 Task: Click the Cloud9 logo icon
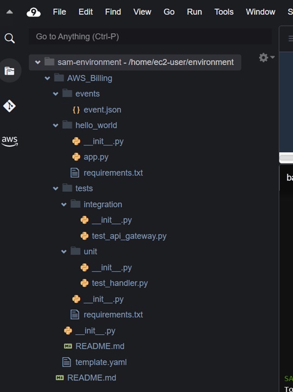(x=33, y=12)
